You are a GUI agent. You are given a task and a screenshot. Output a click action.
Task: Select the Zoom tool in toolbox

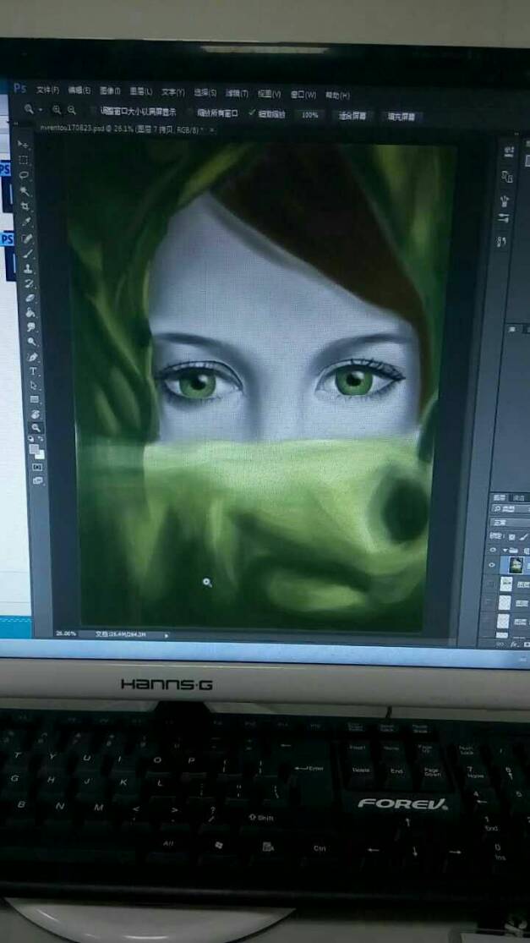coord(36,428)
